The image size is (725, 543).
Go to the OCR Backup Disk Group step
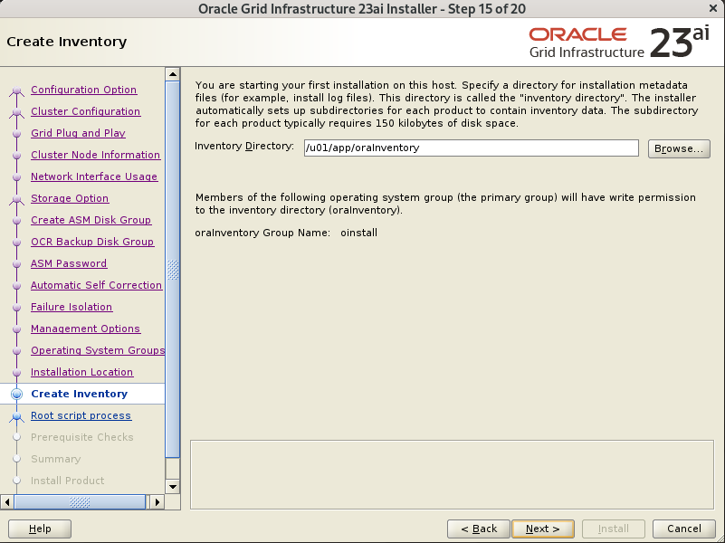click(92, 242)
